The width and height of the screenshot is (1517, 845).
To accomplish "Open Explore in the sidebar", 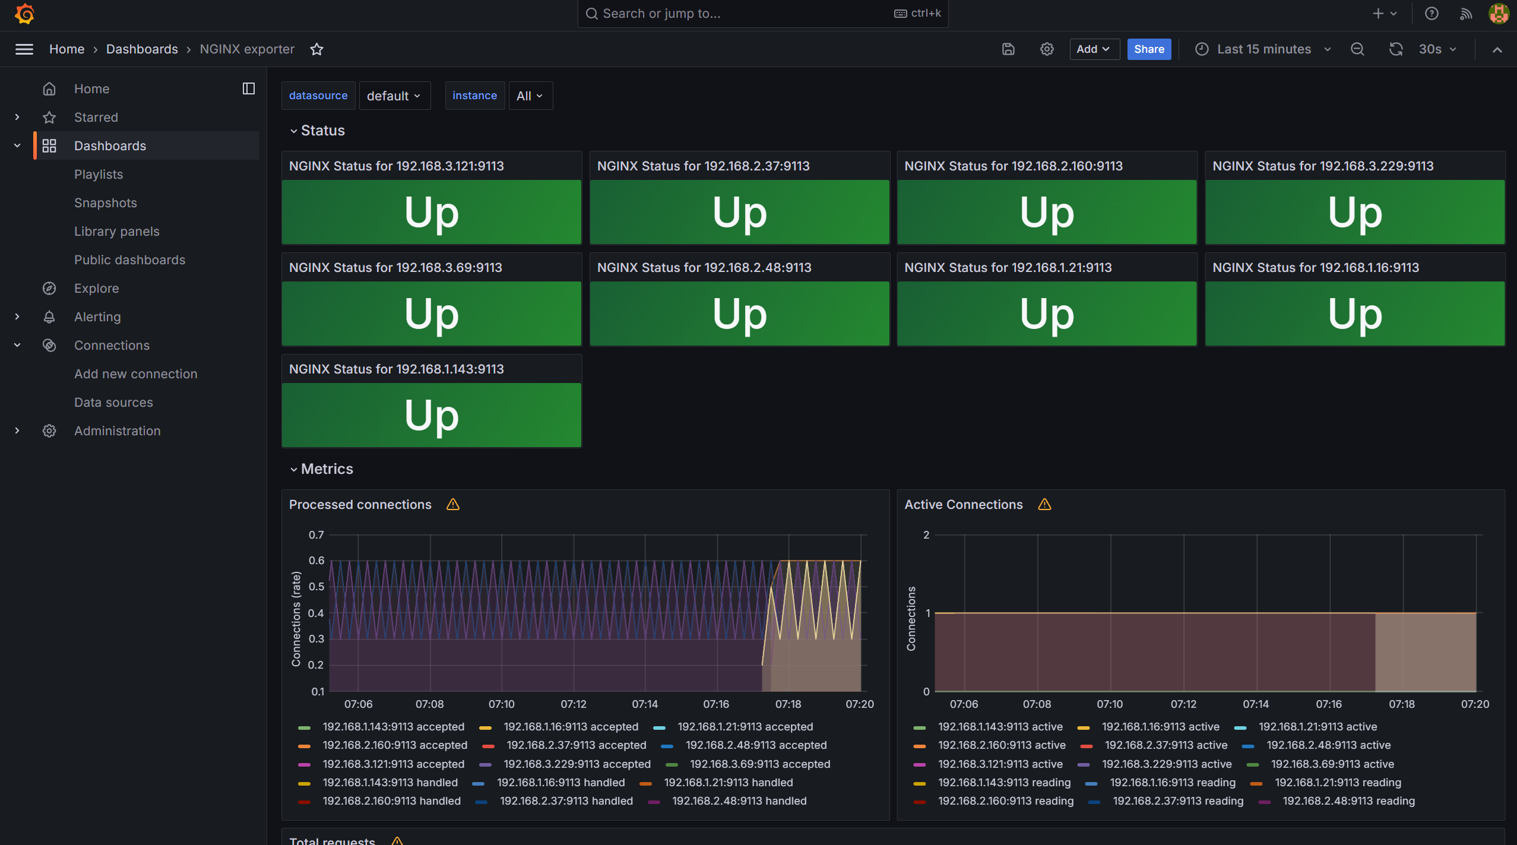I will coord(96,289).
